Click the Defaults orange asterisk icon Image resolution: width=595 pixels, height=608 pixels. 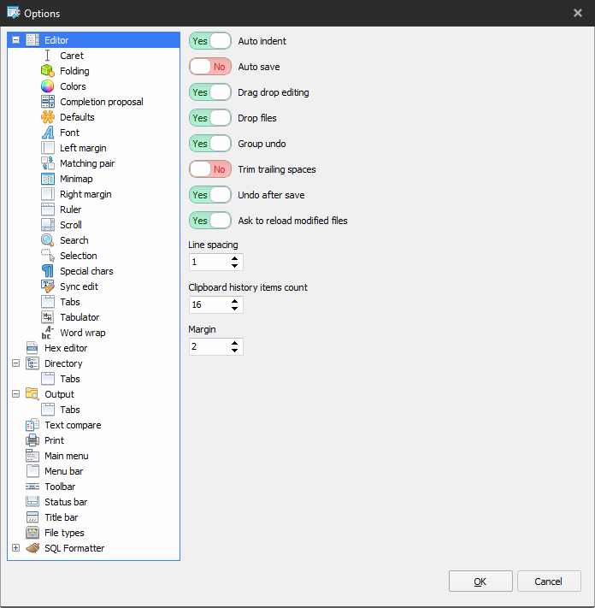pyautogui.click(x=48, y=116)
